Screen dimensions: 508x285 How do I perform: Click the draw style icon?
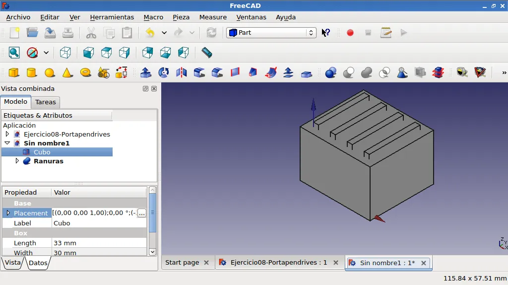pos(32,53)
